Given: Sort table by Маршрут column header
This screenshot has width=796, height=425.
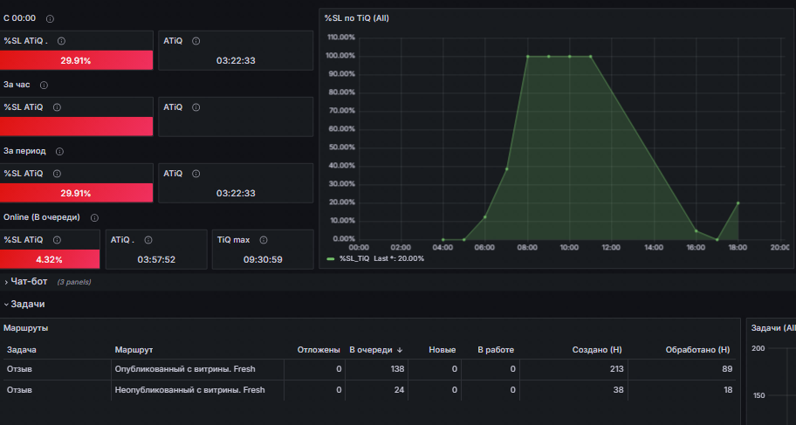Looking at the screenshot, I should pyautogui.click(x=134, y=350).
